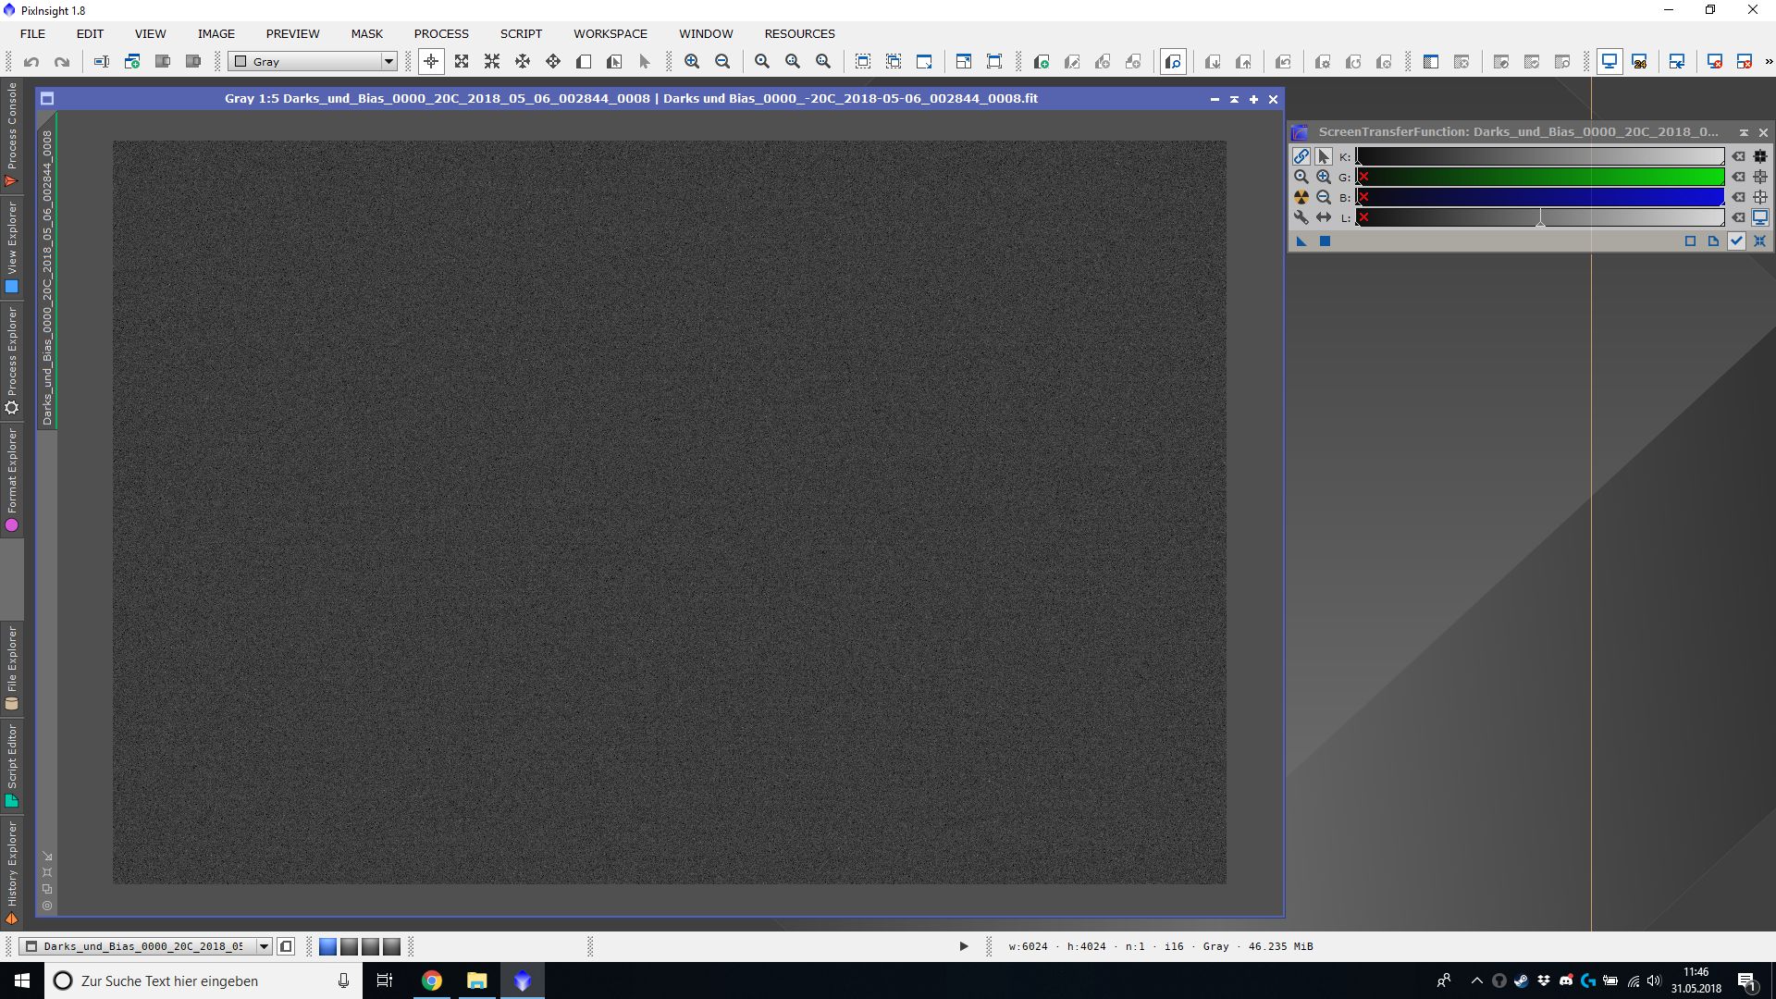
Task: Select the Zoom In mode magnifier tool
Action: click(x=462, y=62)
